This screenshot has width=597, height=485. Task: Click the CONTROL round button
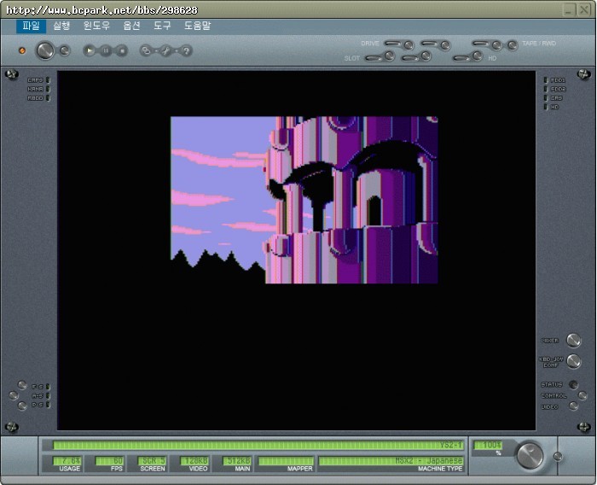[583, 395]
